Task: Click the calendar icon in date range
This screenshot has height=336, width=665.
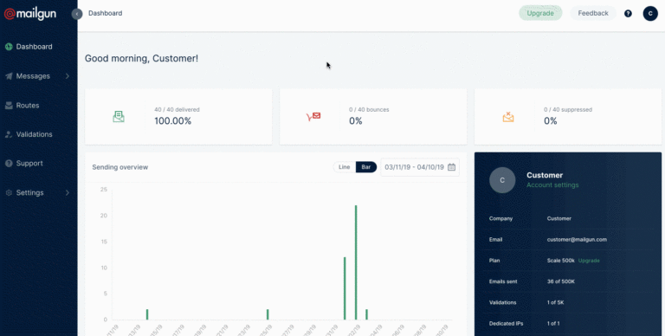Action: coord(452,167)
